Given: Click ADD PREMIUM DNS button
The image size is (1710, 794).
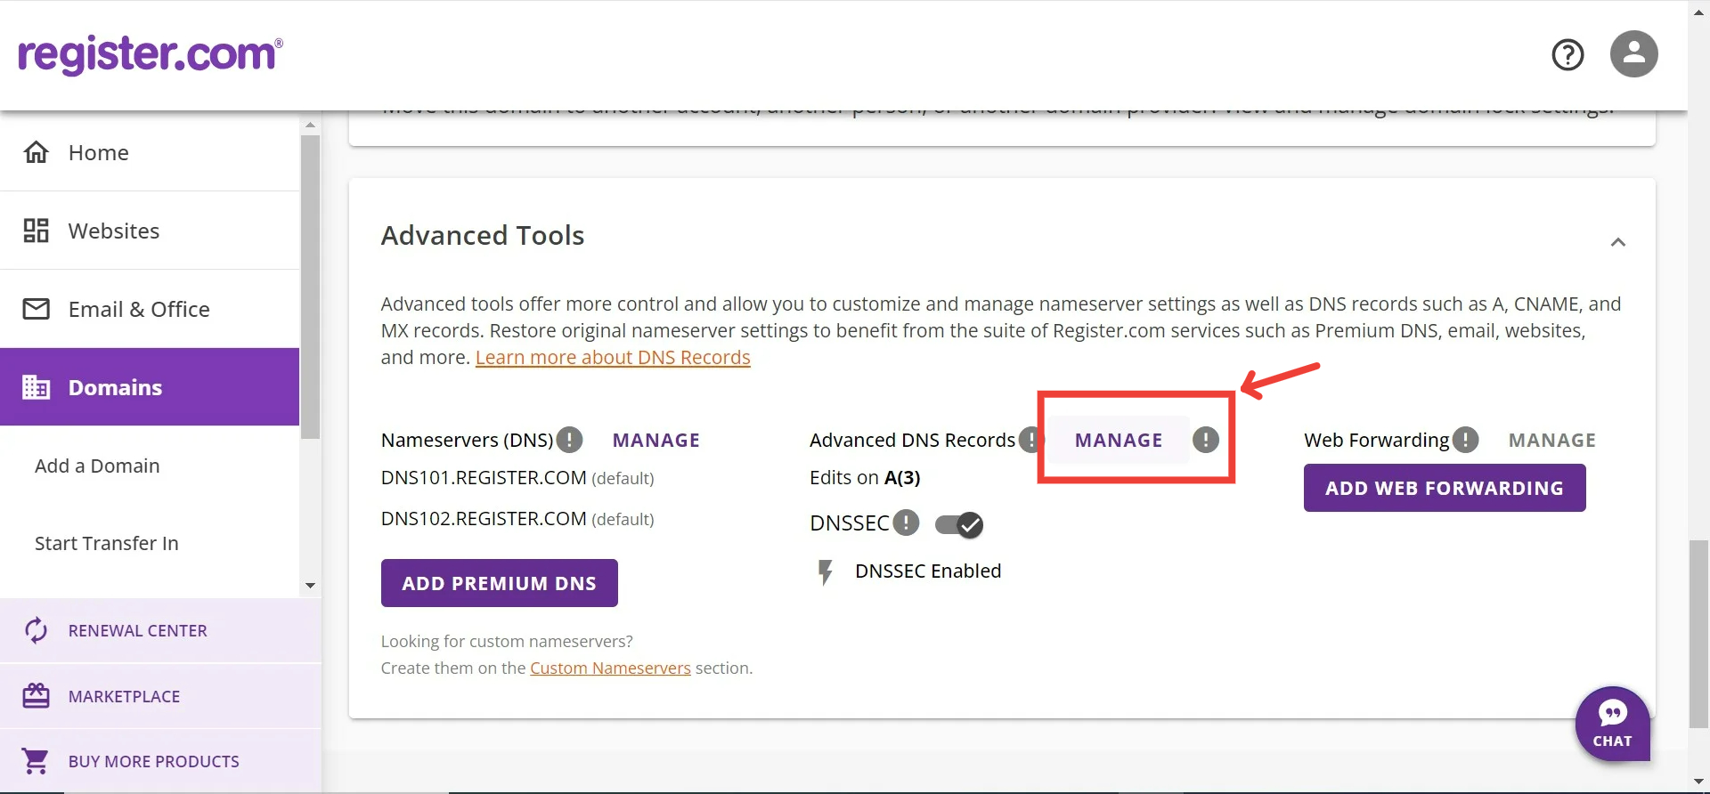Looking at the screenshot, I should click(499, 583).
